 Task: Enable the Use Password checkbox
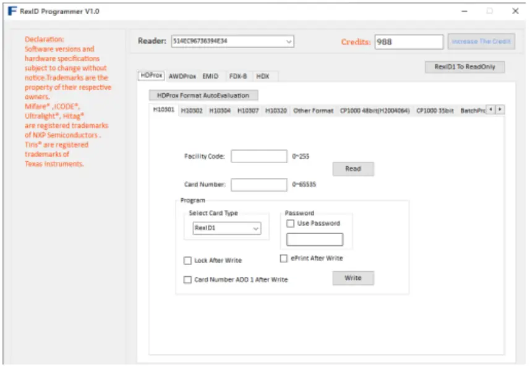coord(290,224)
